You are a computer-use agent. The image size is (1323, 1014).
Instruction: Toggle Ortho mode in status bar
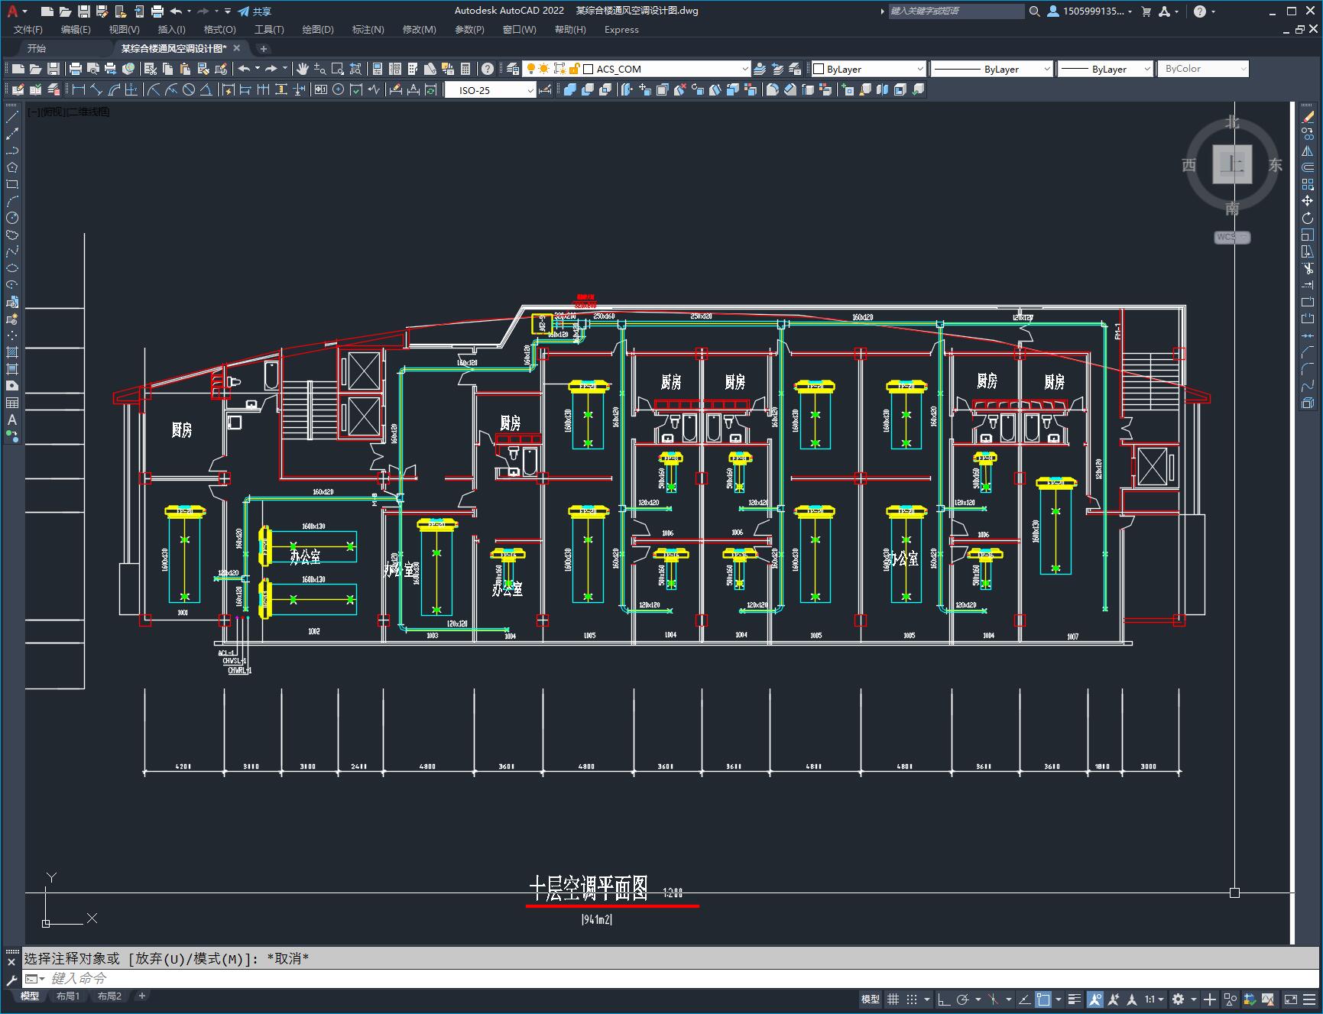944,999
